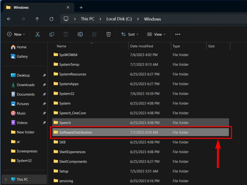Click the Cut scissors icon
Image resolution: width=247 pixels, height=185 pixels.
[38, 34]
